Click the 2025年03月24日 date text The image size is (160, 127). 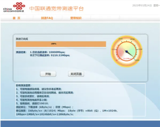pyautogui.click(x=142, y=5)
